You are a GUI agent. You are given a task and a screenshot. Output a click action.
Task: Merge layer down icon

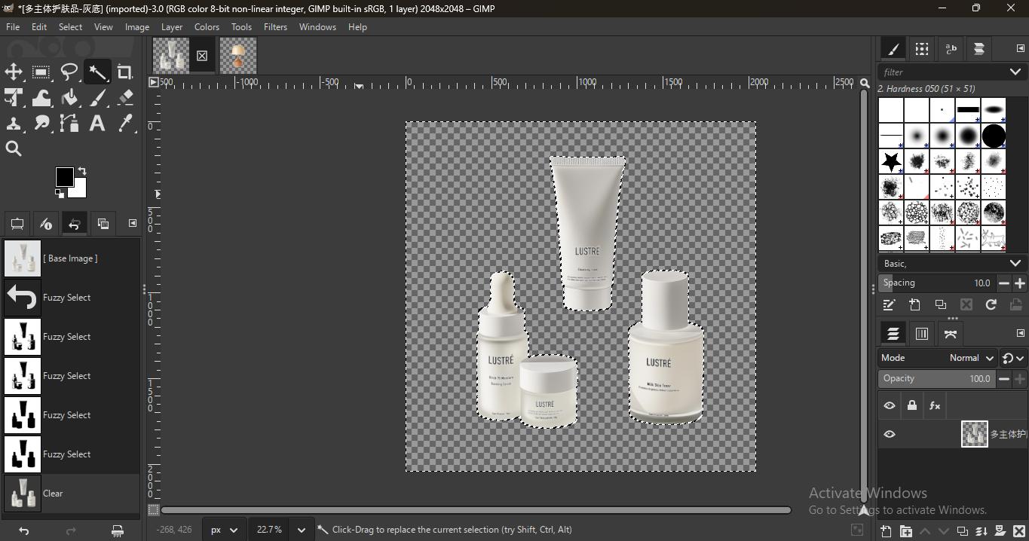982,531
